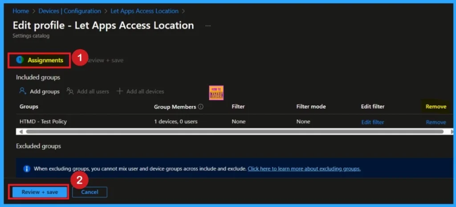Click the Assignments step indicator icon
Viewport: 456px width, 207px height.
tap(20, 60)
